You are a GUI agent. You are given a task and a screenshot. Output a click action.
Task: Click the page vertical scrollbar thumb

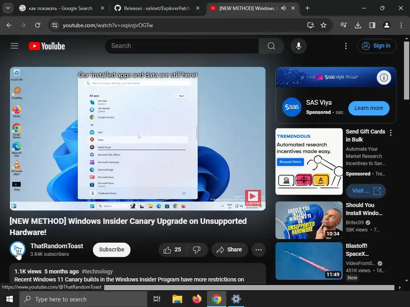click(x=406, y=70)
